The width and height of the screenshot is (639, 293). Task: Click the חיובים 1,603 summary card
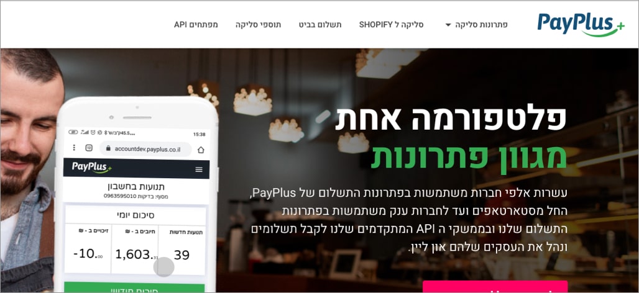click(x=135, y=249)
